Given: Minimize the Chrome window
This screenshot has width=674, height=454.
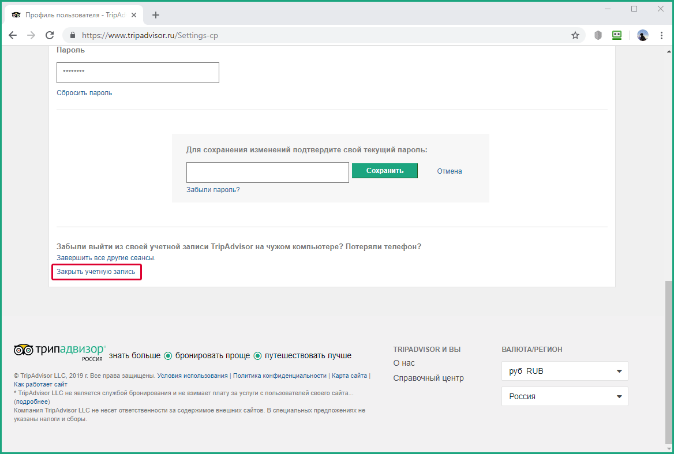Looking at the screenshot, I should coord(608,9).
